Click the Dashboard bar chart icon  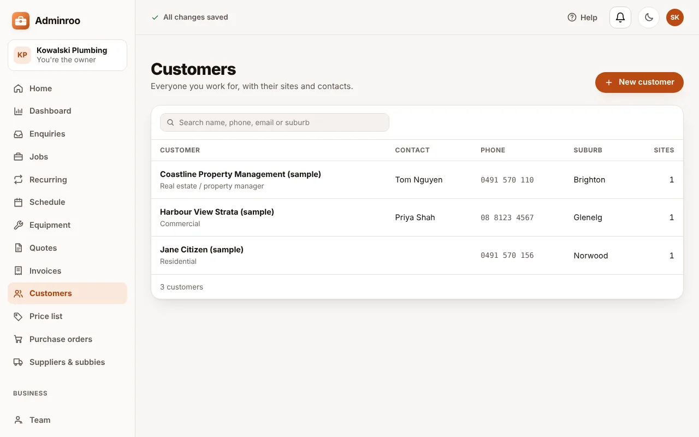(19, 111)
